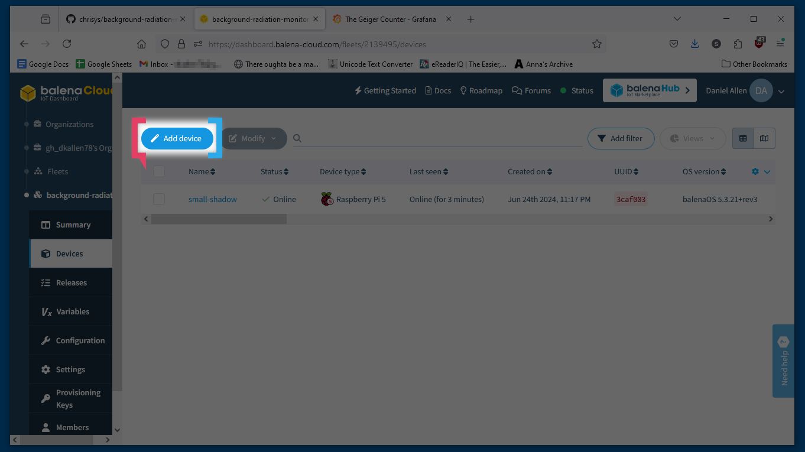
Task: Sort the table by Status column
Action: (274, 171)
